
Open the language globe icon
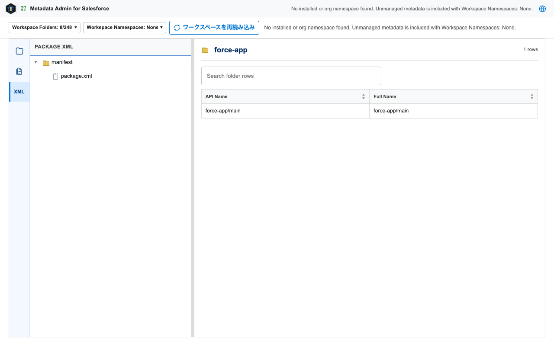coord(542,9)
